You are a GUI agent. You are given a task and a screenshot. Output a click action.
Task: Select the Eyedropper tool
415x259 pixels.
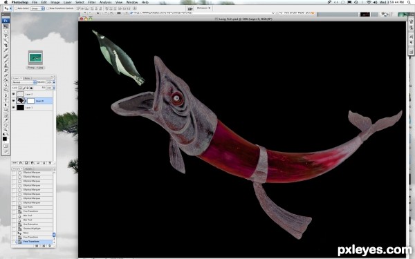[6, 120]
